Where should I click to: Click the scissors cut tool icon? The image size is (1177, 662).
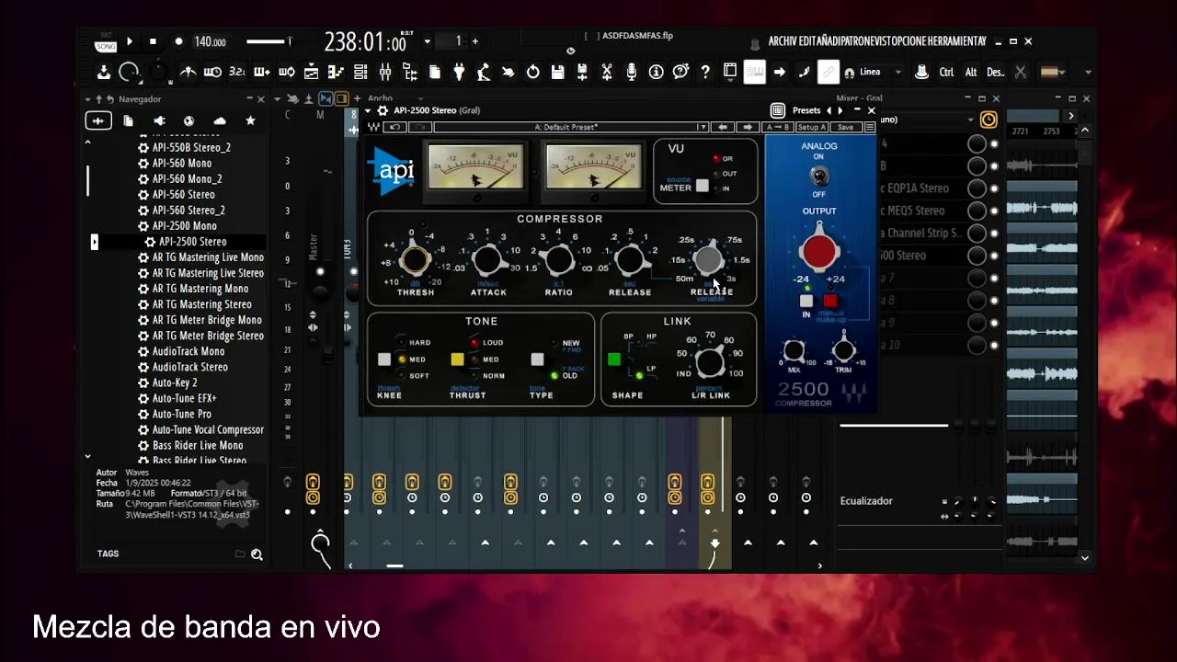point(607,72)
